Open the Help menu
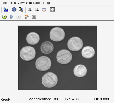 pos(46,3)
